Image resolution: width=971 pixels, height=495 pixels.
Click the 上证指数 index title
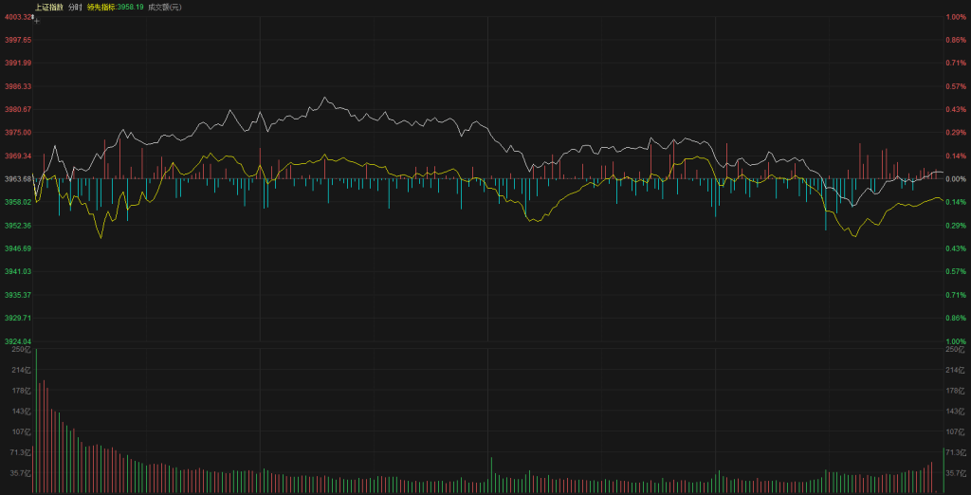49,7
